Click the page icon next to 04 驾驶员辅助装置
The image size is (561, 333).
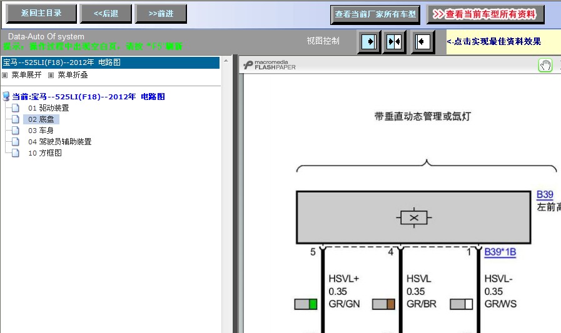pos(16,141)
